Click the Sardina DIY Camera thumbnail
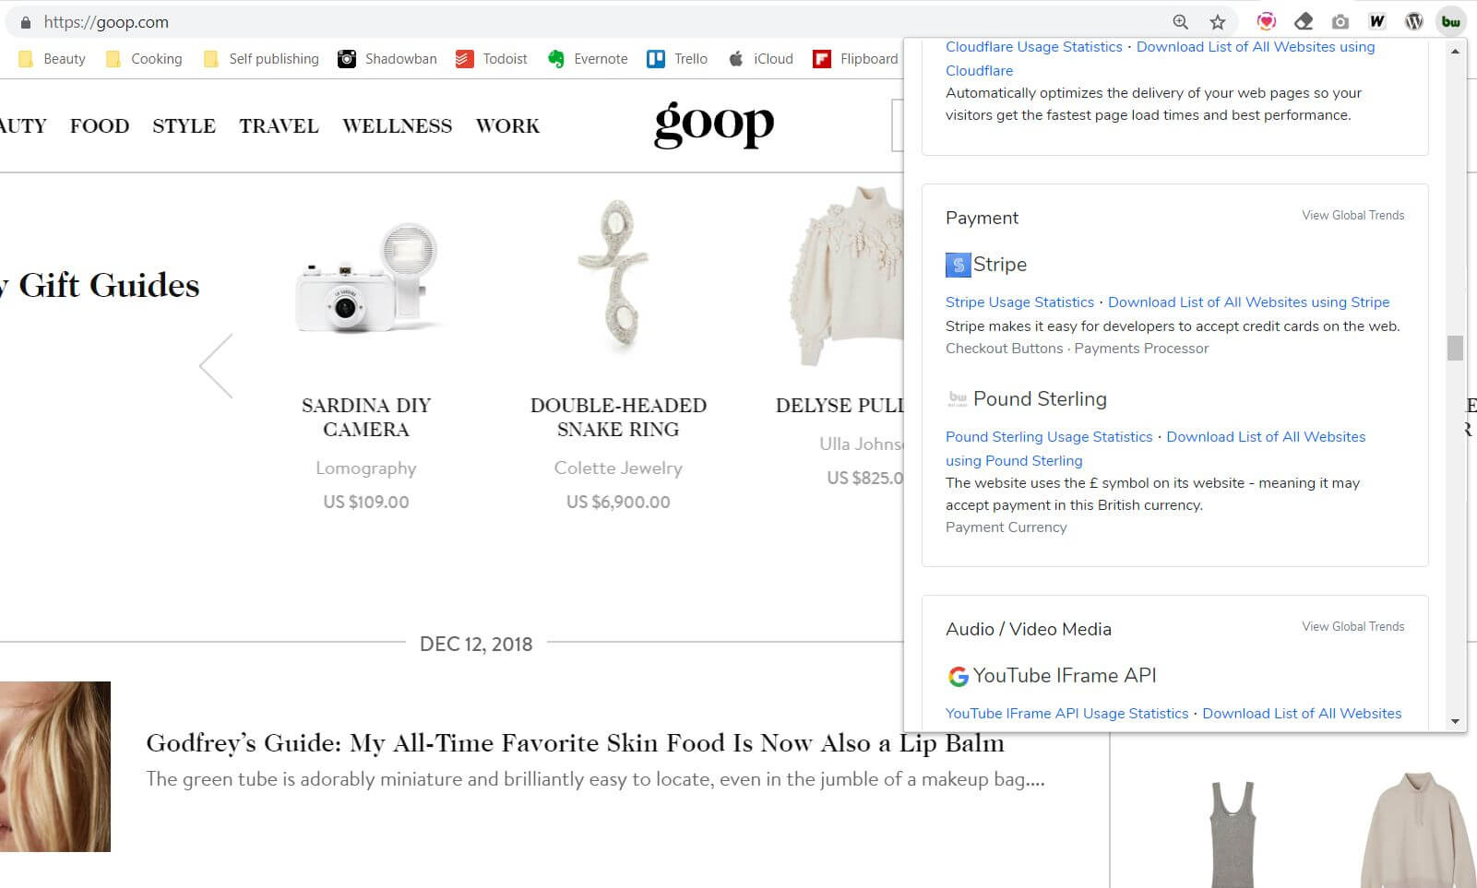 click(x=366, y=278)
